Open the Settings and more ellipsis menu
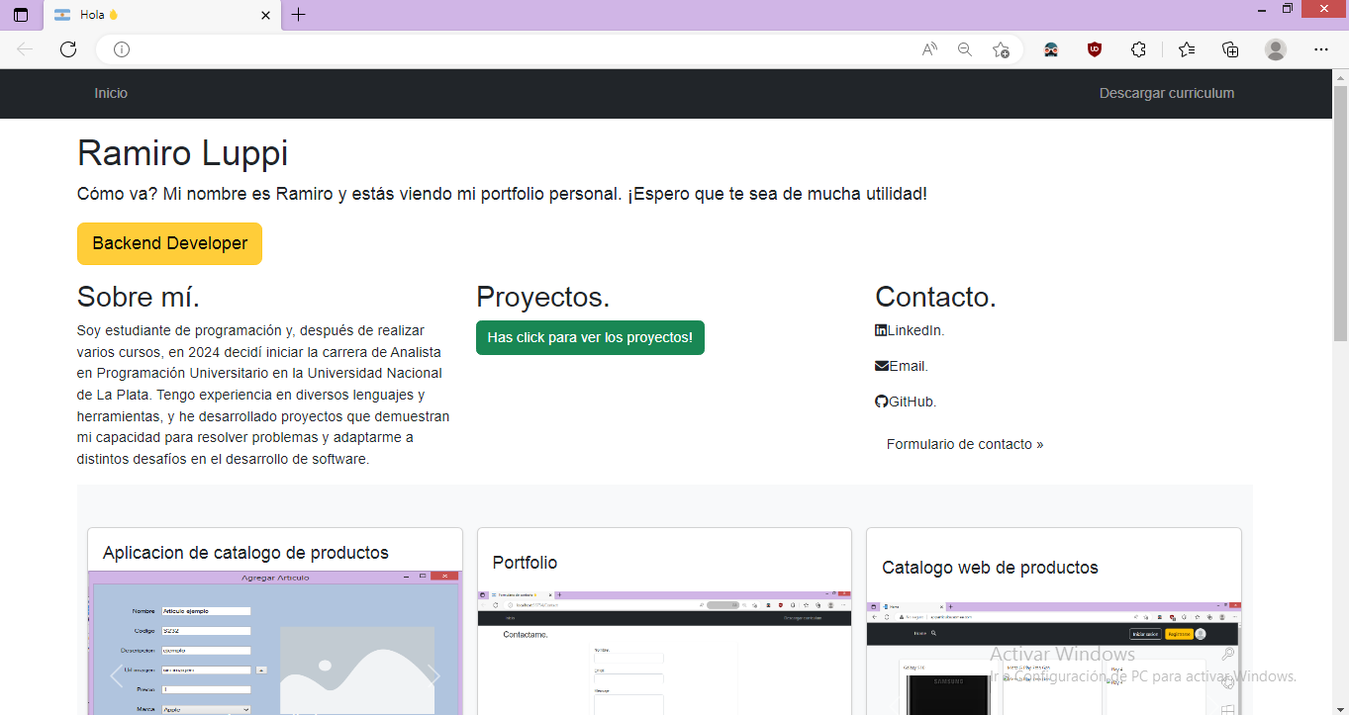Image resolution: width=1349 pixels, height=715 pixels. [1321, 49]
